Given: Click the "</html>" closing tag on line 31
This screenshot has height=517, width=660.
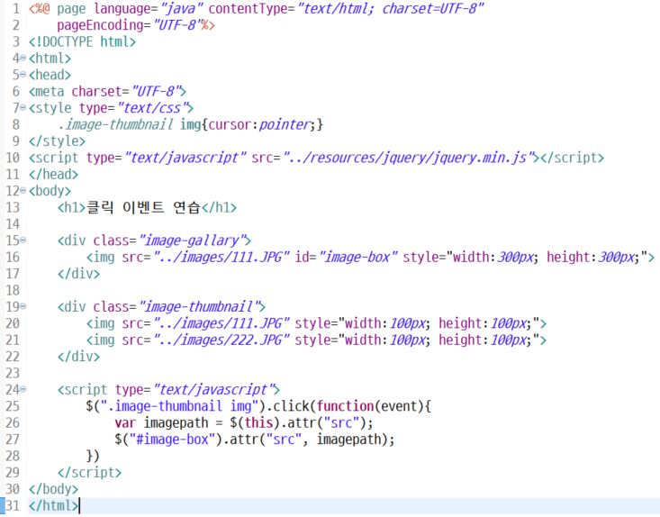Looking at the screenshot, I should coord(53,505).
